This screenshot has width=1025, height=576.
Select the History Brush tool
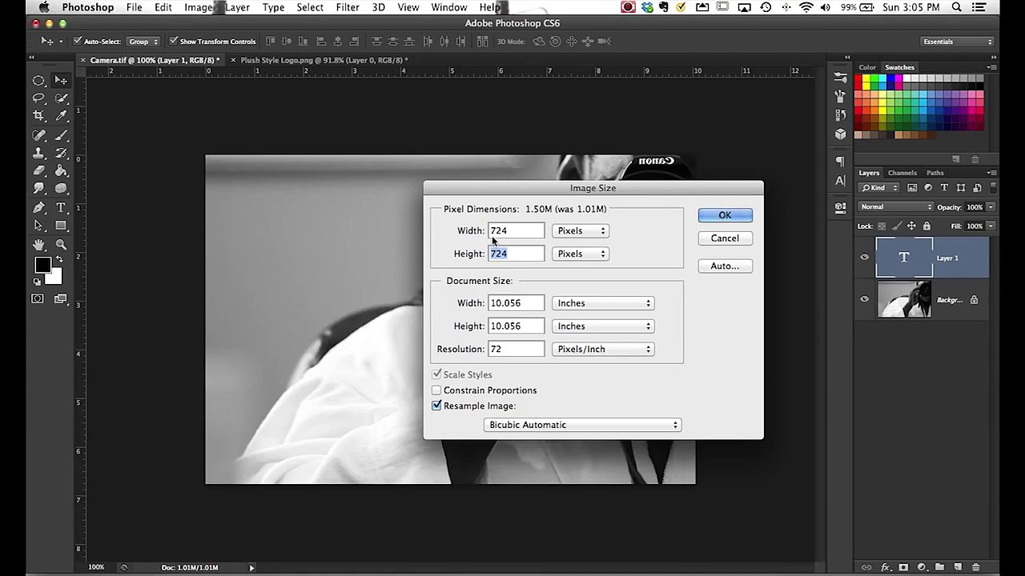point(61,153)
